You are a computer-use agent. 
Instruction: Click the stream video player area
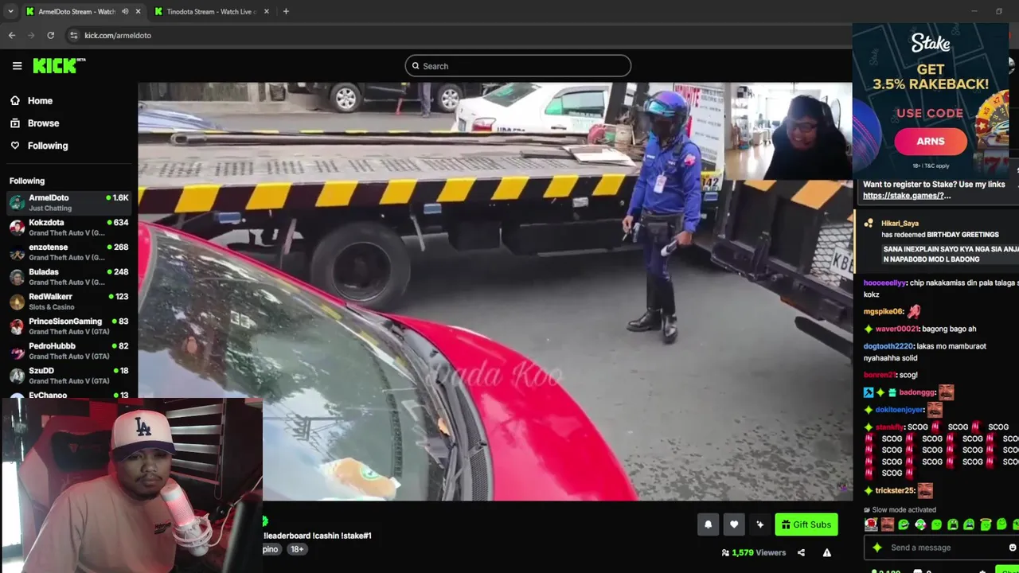494,291
